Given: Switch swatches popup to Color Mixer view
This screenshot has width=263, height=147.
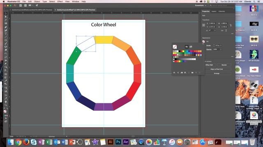Looking at the screenshot, I should 191,47.
